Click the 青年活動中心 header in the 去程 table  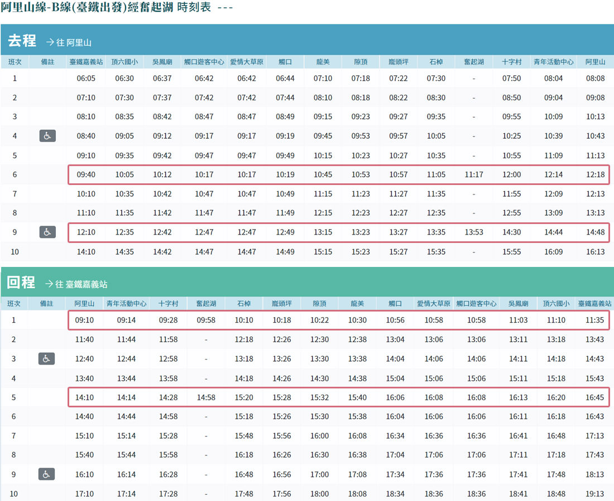point(553,62)
